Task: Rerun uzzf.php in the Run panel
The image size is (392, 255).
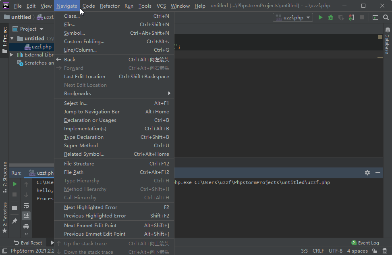Action: 15,184
